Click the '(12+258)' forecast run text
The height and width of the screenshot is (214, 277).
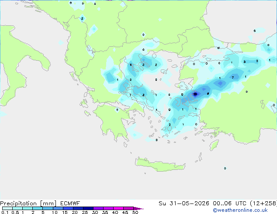coord(263,204)
